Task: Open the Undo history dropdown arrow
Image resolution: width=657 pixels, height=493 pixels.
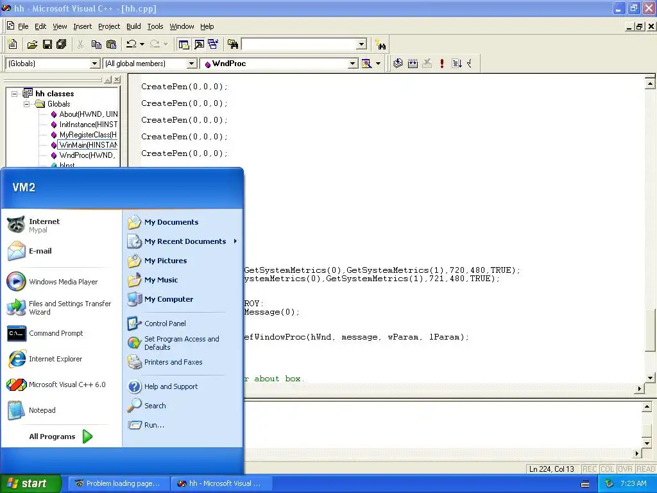Action: click(142, 44)
